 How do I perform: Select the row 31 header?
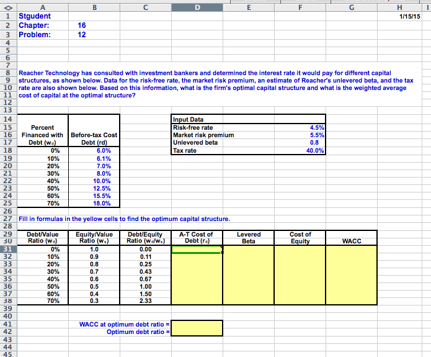pyautogui.click(x=8, y=250)
